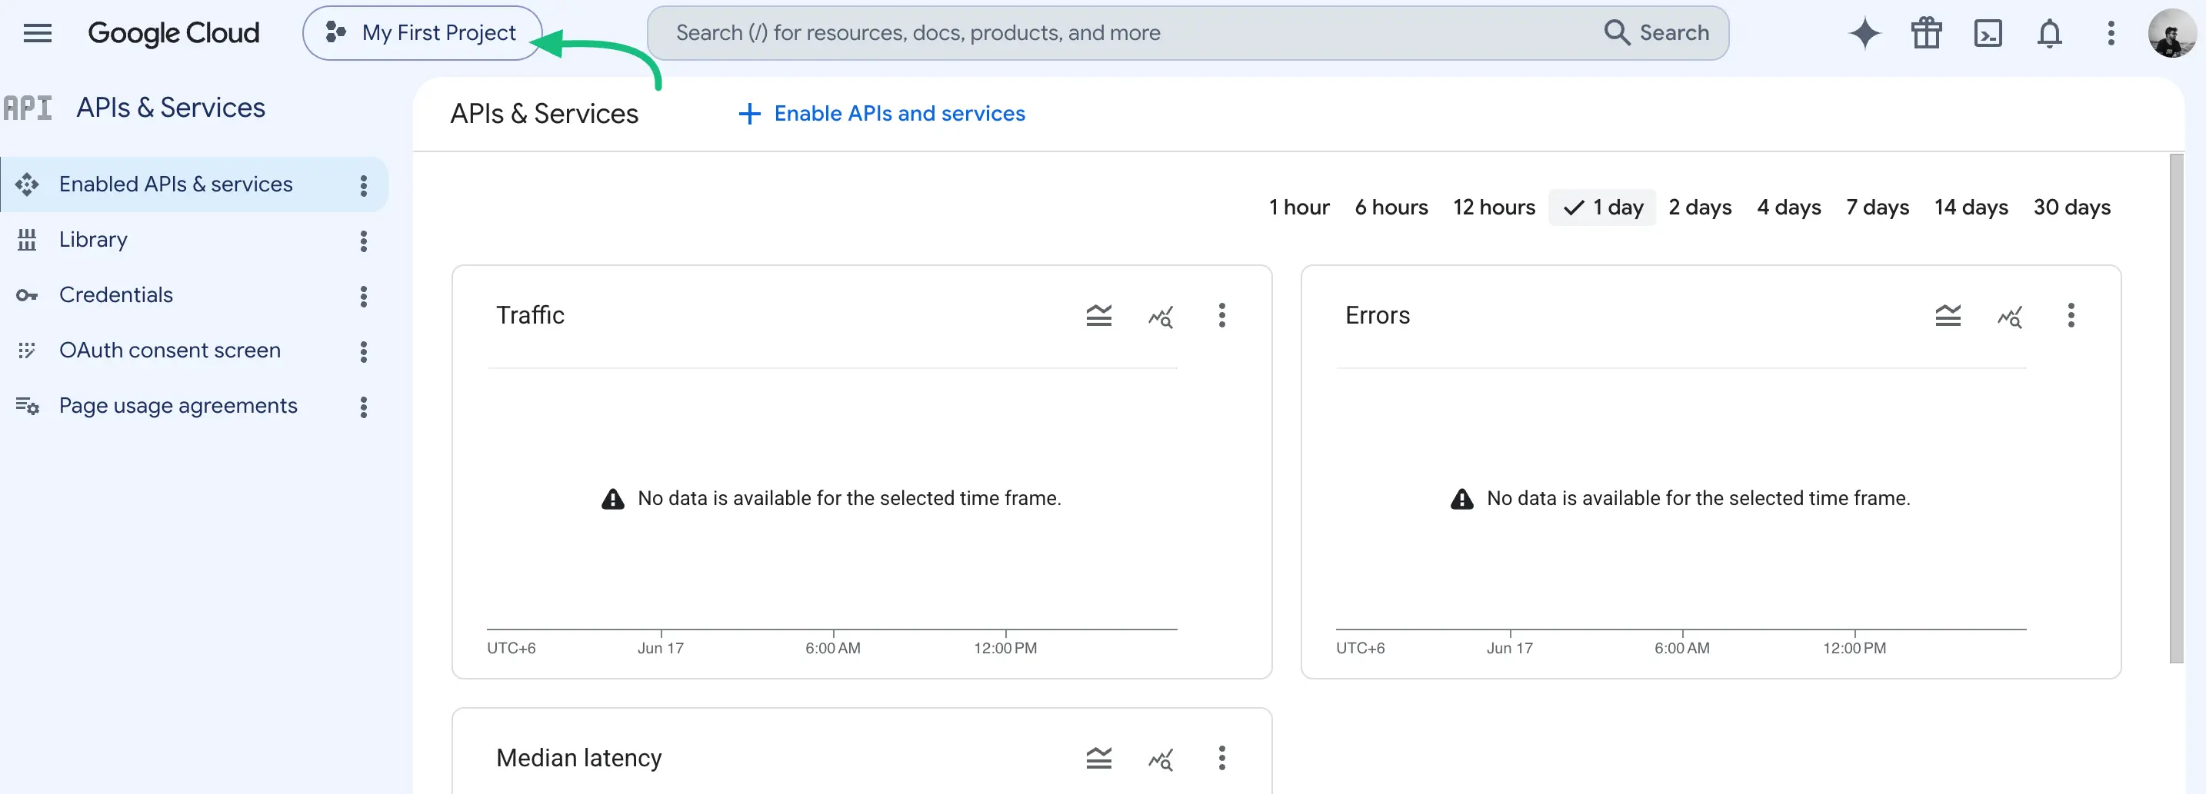
Task: Open Errors chart more options
Action: click(2071, 316)
